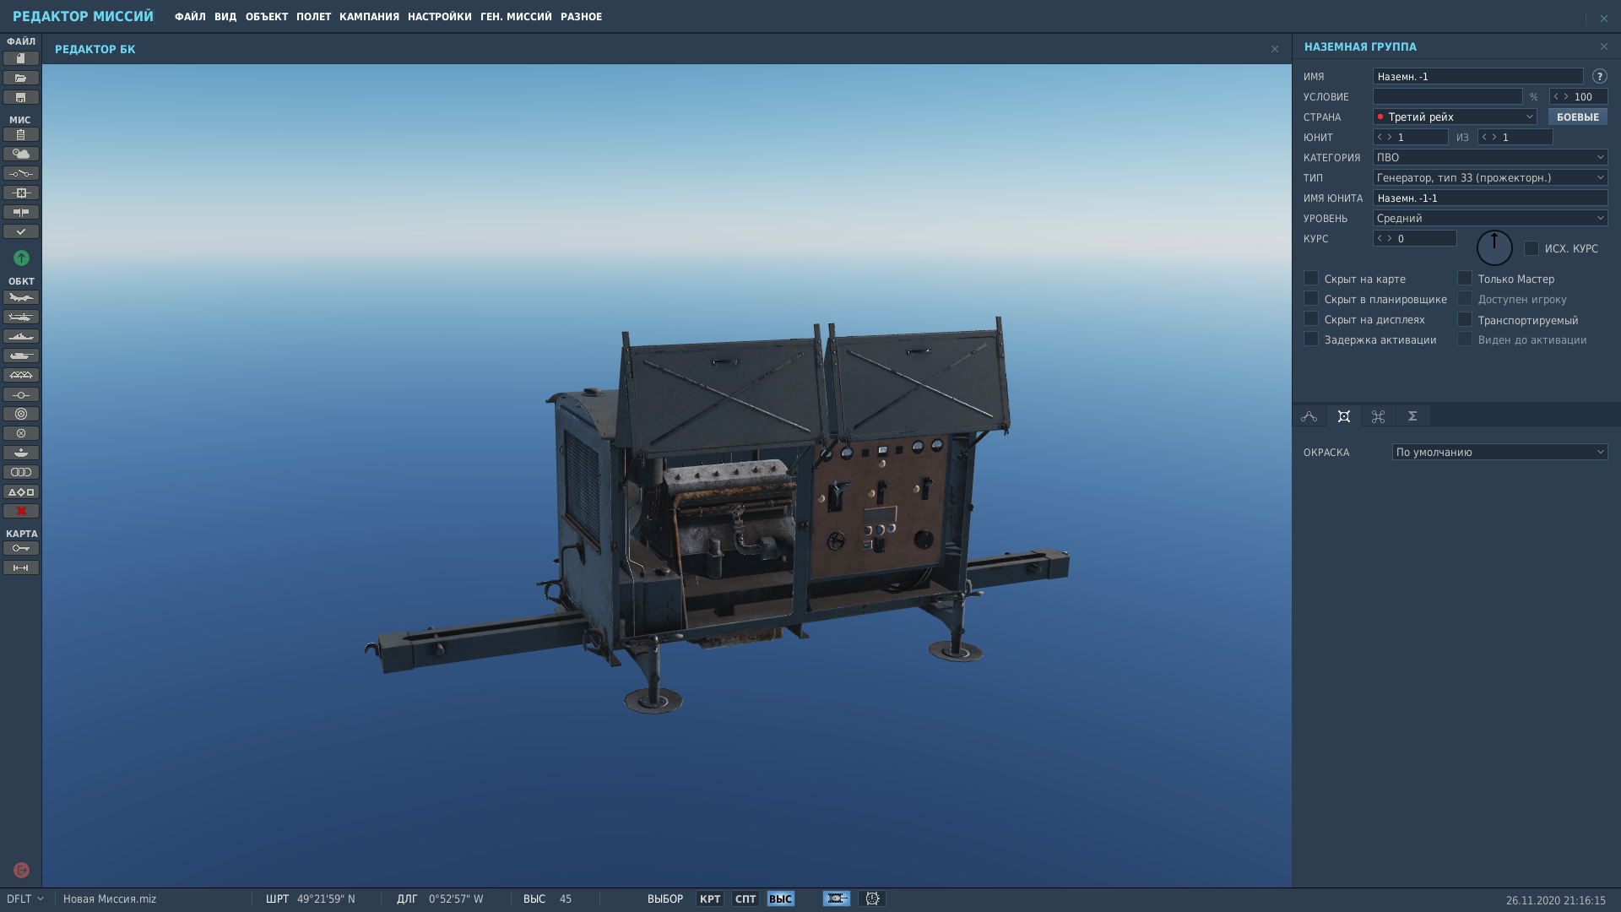Click the three overlapping ovals icon
Viewport: 1621px width, 912px height.
click(21, 472)
